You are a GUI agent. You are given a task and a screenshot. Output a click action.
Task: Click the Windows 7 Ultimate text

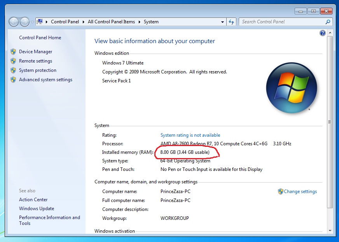pyautogui.click(x=123, y=63)
